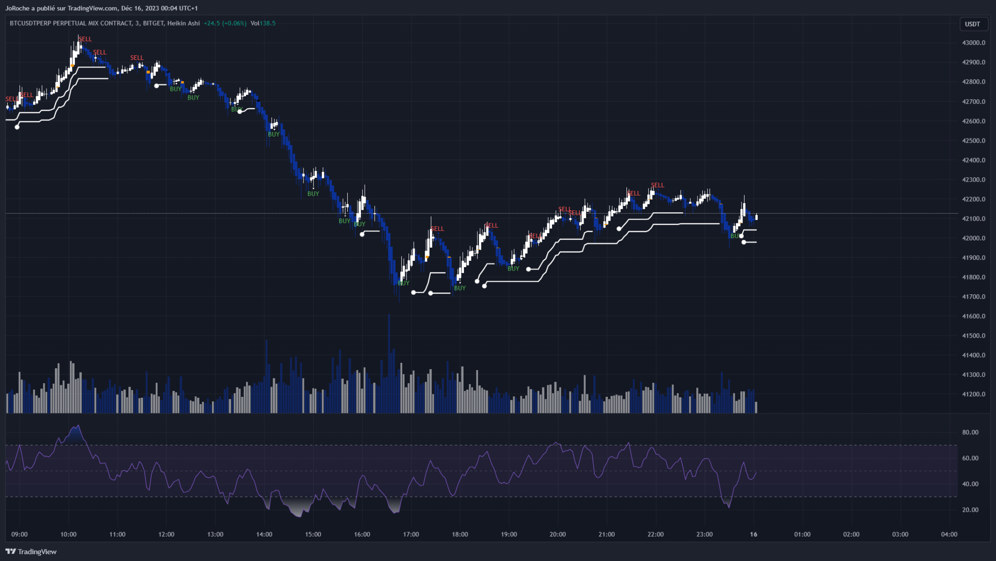The width and height of the screenshot is (996, 561).
Task: Click the SELL signal at the 43000 peak
Action: 85,39
